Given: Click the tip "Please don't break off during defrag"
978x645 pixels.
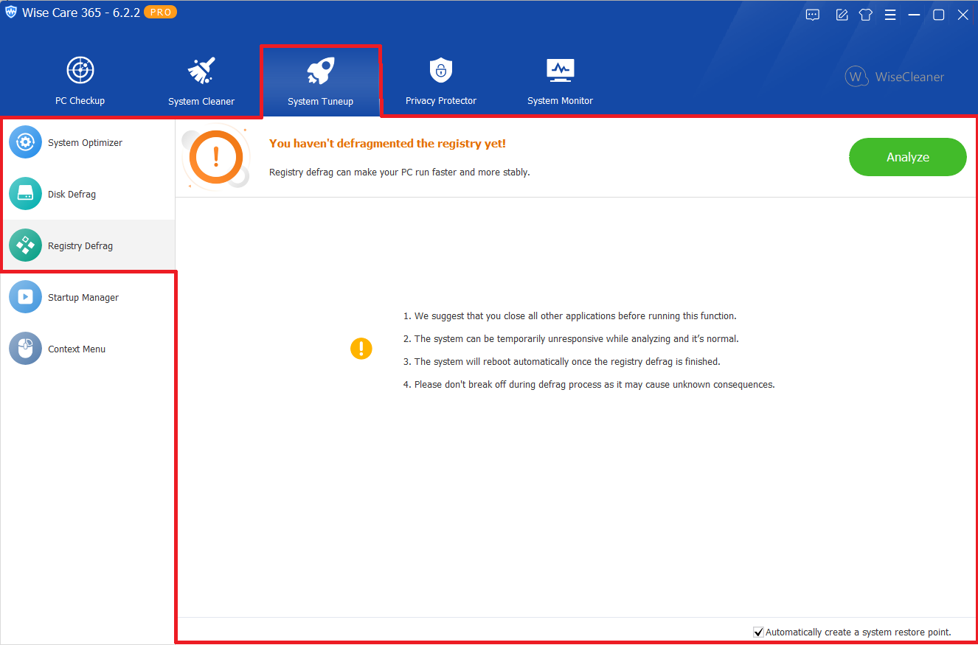Looking at the screenshot, I should pos(589,385).
